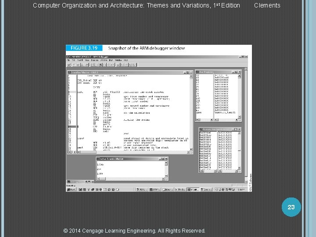Select the cpsr row in User Registers
This screenshot has height=237, width=316.
pyautogui.click(x=199, y=112)
